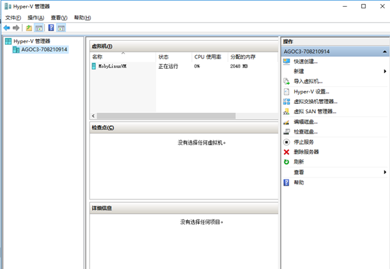The height and width of the screenshot is (269, 390).
Task: Sort by the 分配的内存 column header
Action: coord(252,57)
